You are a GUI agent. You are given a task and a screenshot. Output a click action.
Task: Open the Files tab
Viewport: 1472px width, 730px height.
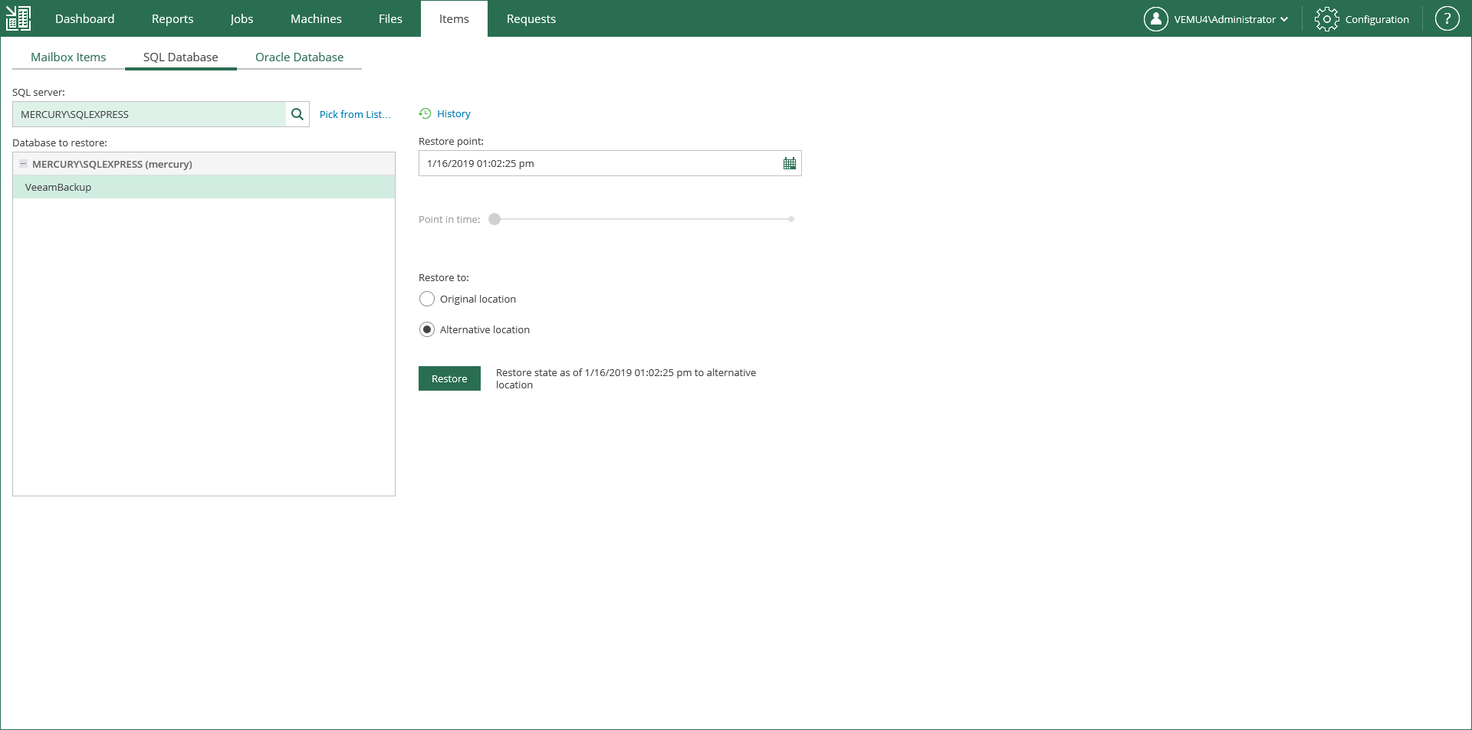click(x=390, y=18)
